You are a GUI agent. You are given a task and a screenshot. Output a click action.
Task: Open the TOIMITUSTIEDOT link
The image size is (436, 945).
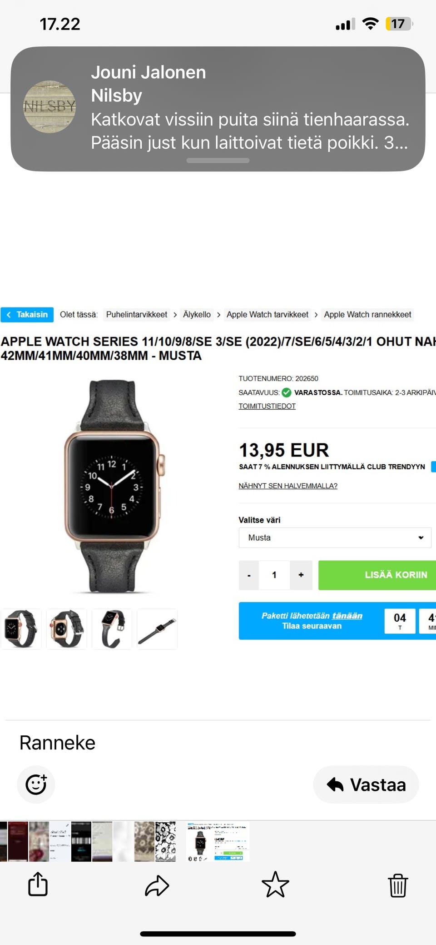point(267,406)
